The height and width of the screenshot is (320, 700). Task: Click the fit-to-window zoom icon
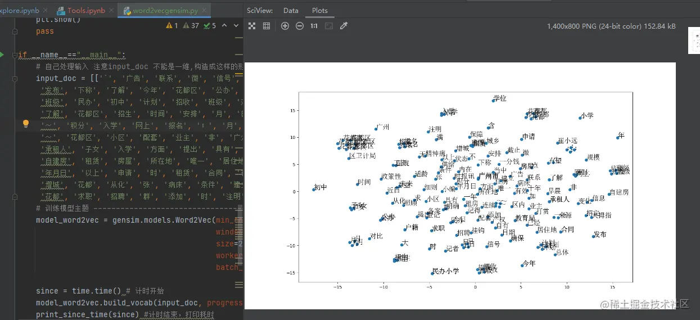point(329,26)
